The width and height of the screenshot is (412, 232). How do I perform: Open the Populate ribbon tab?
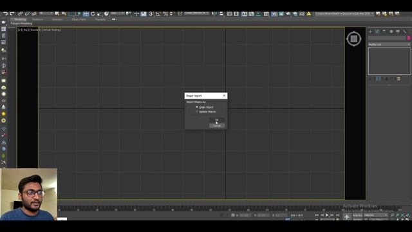coord(100,19)
